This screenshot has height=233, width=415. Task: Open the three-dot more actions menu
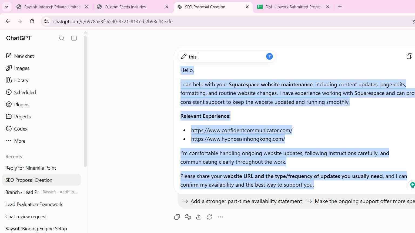220,217
